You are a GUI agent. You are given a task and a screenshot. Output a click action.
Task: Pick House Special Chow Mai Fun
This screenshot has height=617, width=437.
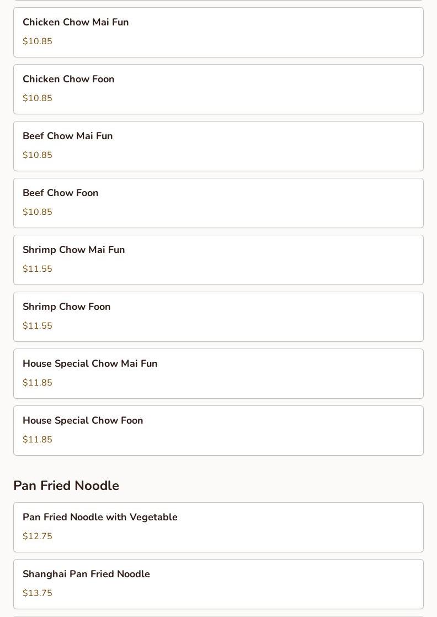[x=90, y=364]
